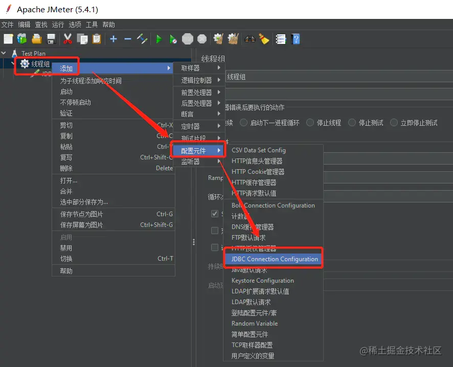Open the 配置元件 submenu entry
The image size is (453, 367).
point(198,150)
